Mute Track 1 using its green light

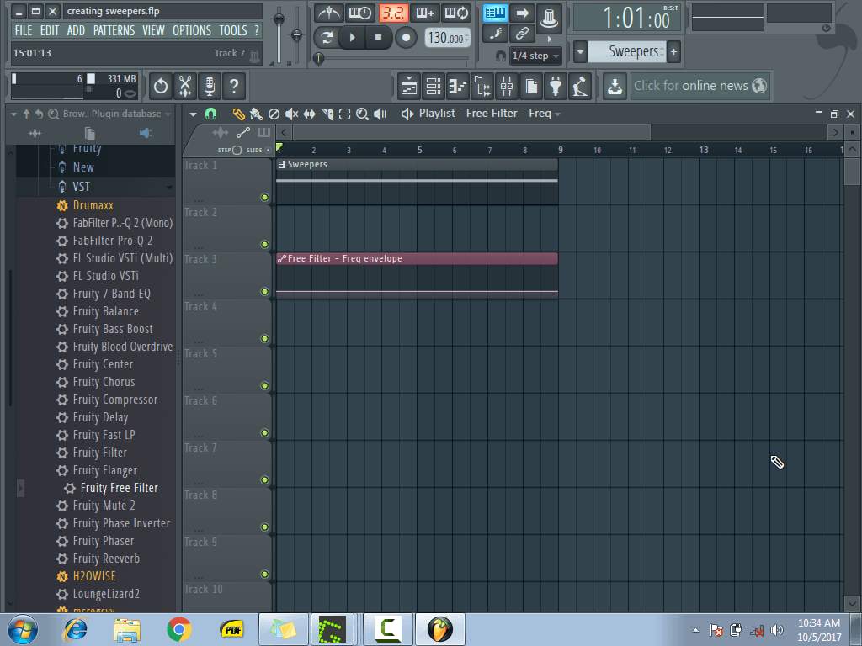(x=264, y=197)
